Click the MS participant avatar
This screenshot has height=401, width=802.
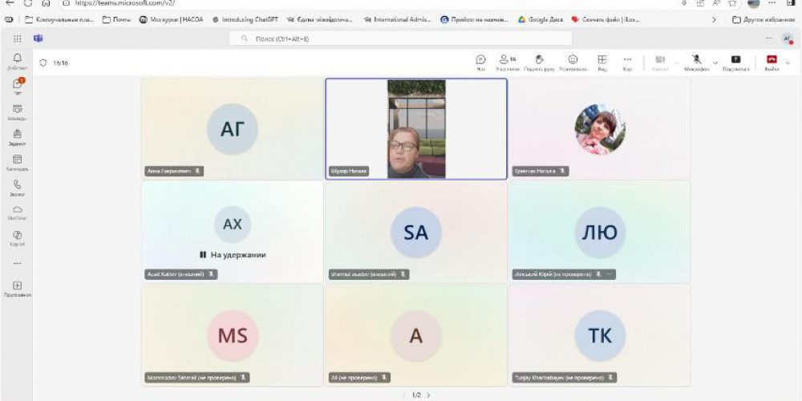(233, 335)
